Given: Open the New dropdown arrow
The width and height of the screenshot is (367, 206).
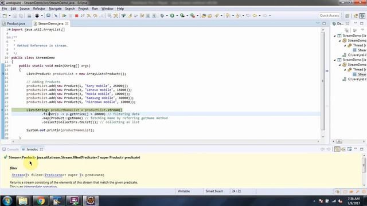Looking at the screenshot, I should (10, 15).
